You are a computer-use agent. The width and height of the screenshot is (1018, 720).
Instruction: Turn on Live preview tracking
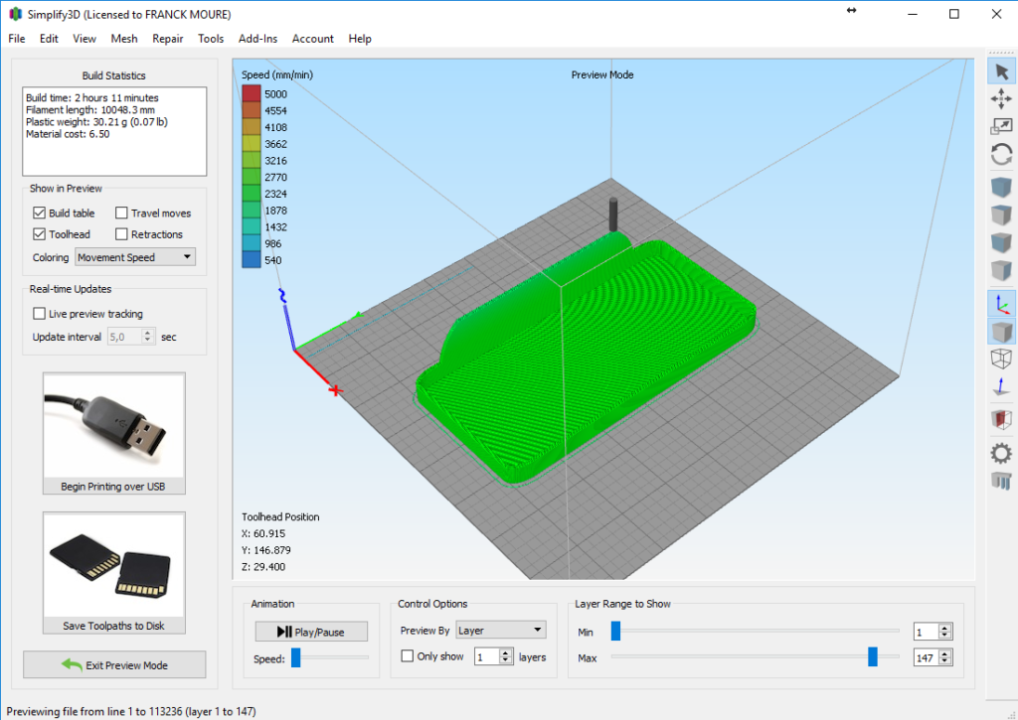(x=41, y=313)
